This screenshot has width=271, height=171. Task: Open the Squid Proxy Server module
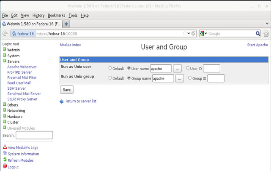coord(22,99)
